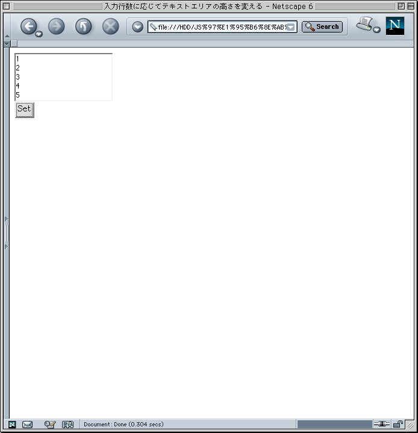Toggle the personal toolbar grippy
Viewport: 418px width, 433px height.
(7, 43)
